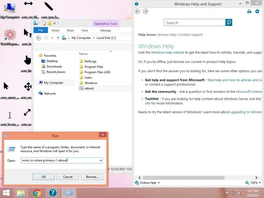264x198 pixels.
Task: Select Windows folder
Action: pos(91,83)
